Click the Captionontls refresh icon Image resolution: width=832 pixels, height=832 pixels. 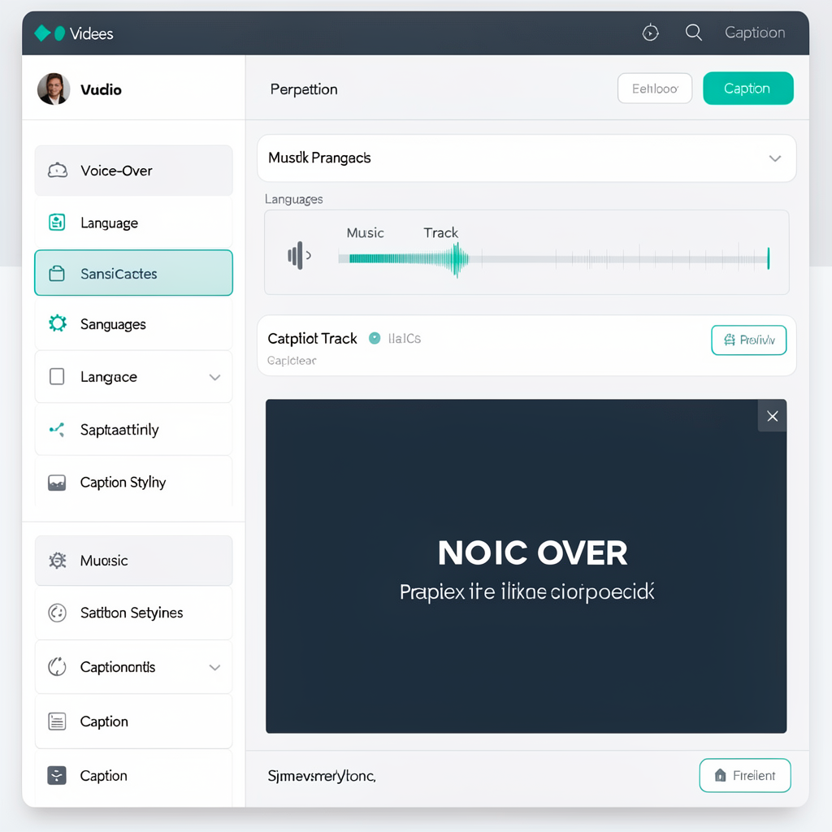point(58,666)
